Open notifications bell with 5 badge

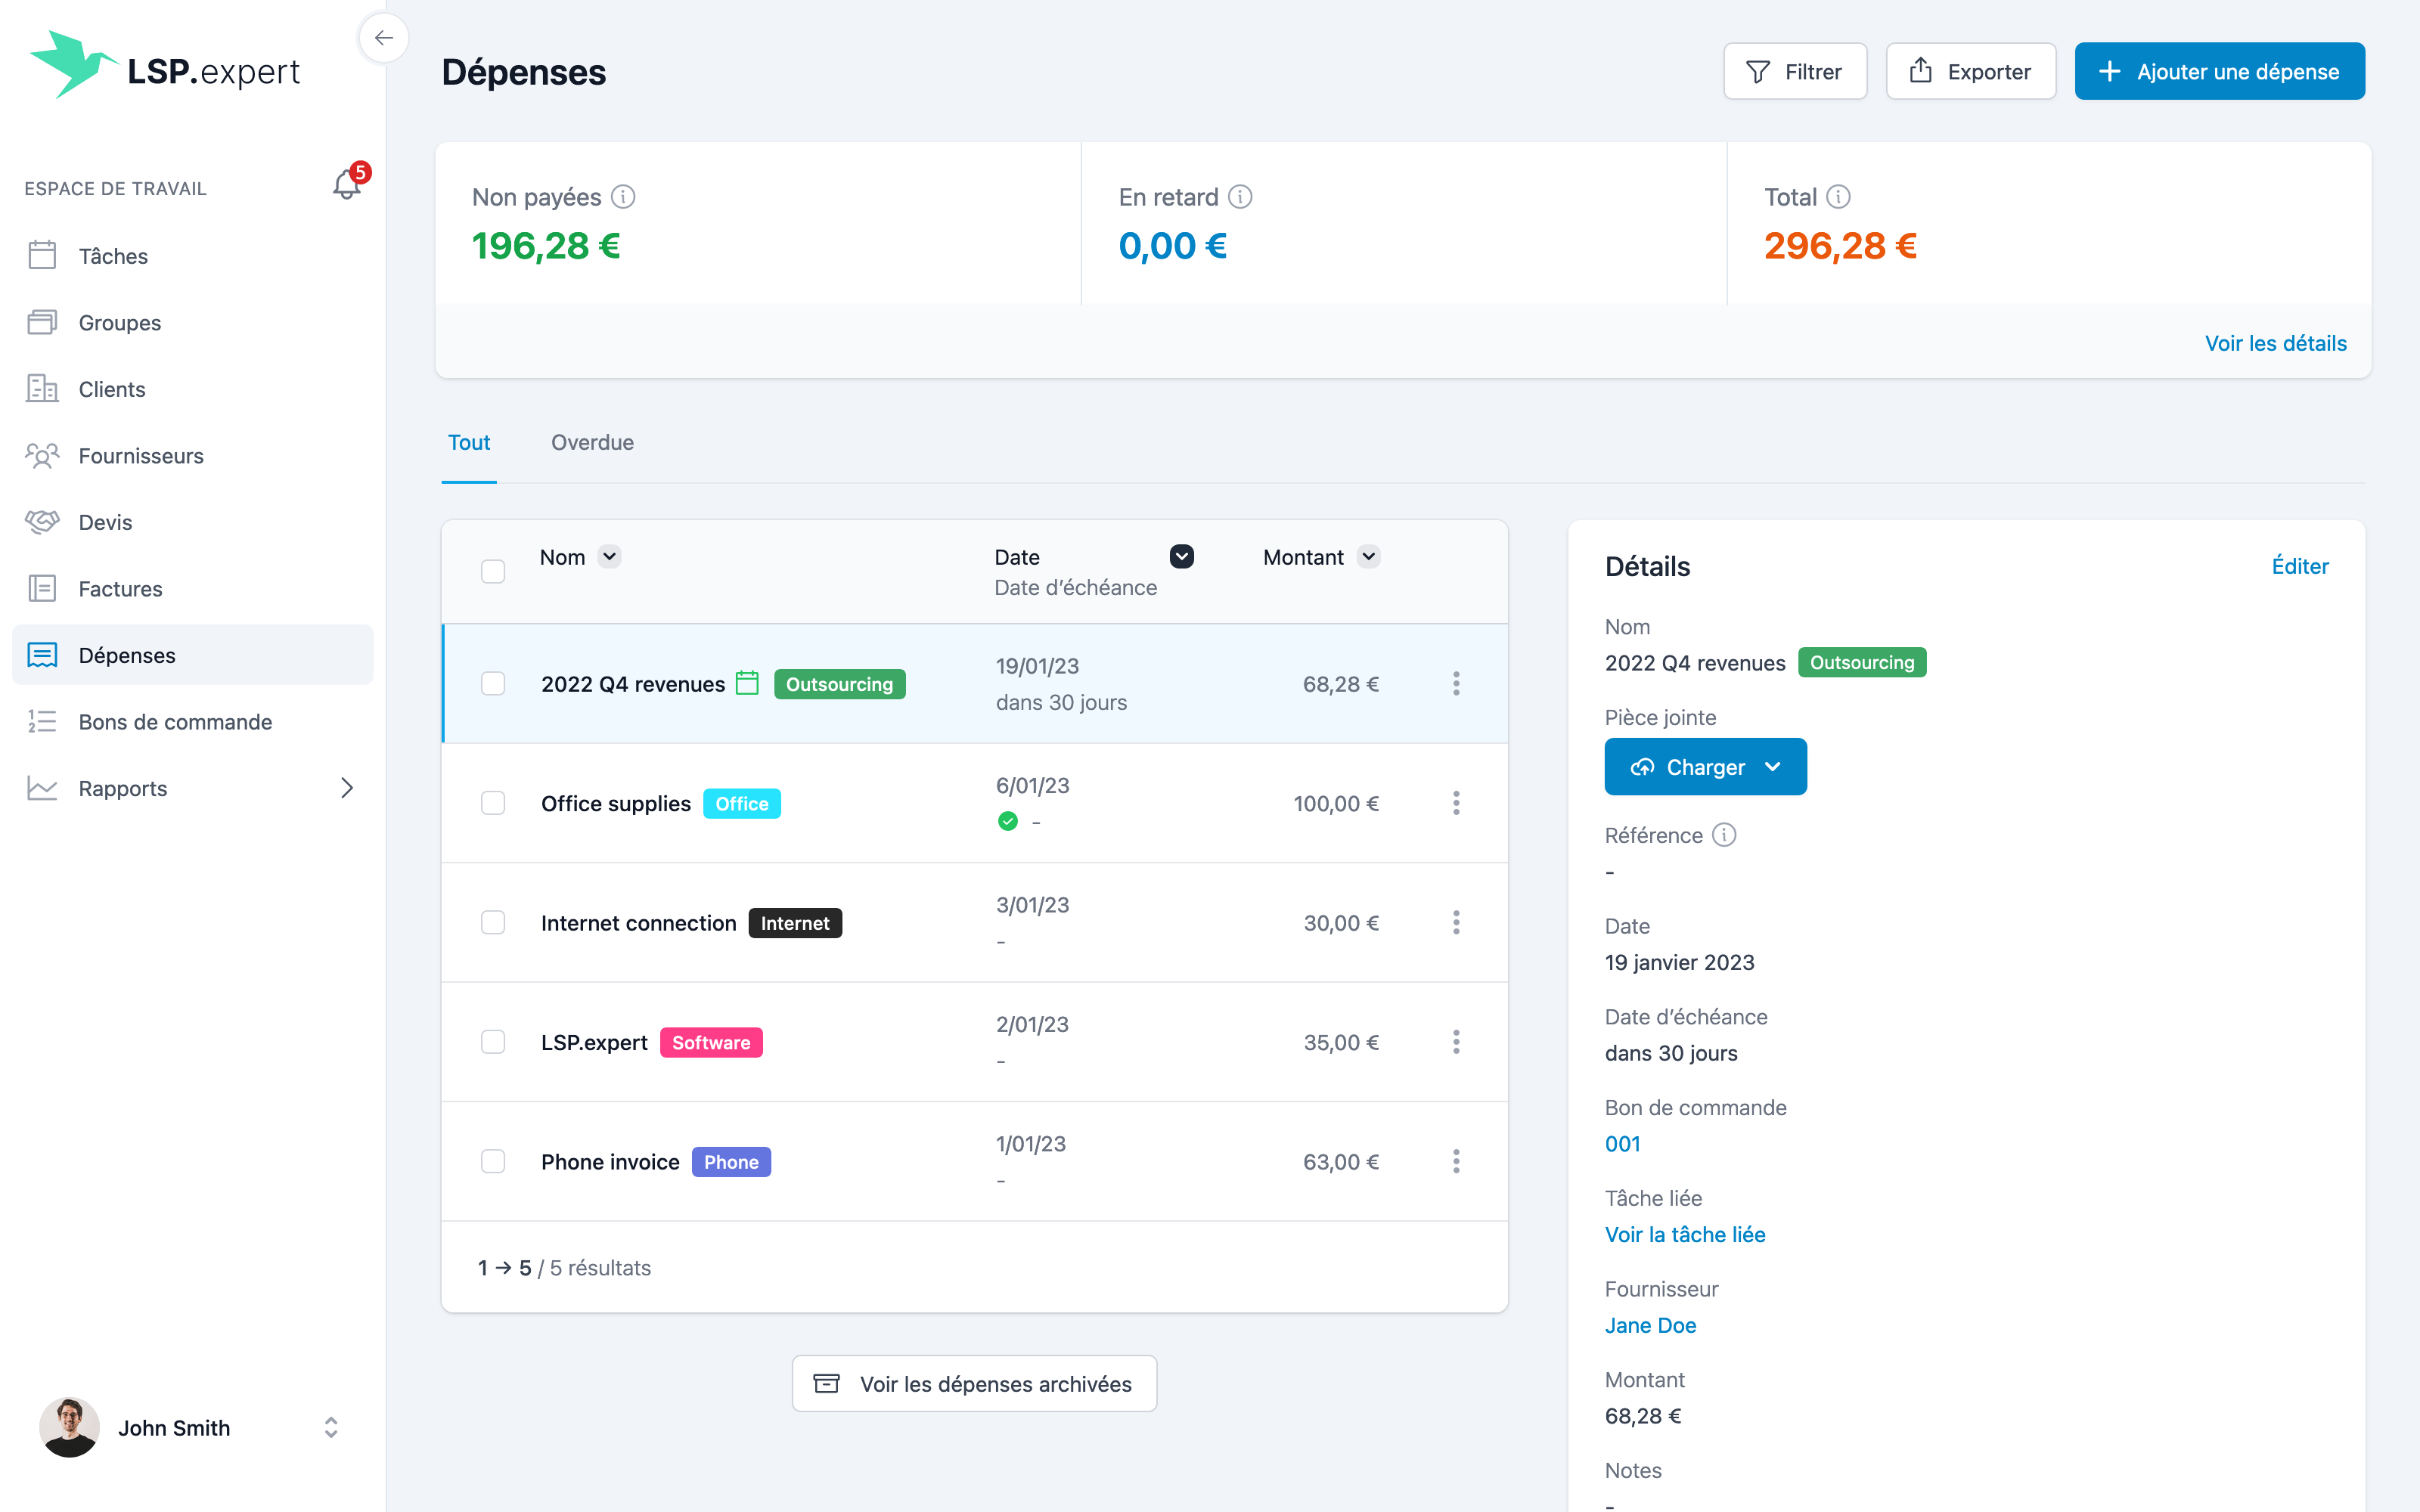point(347,184)
